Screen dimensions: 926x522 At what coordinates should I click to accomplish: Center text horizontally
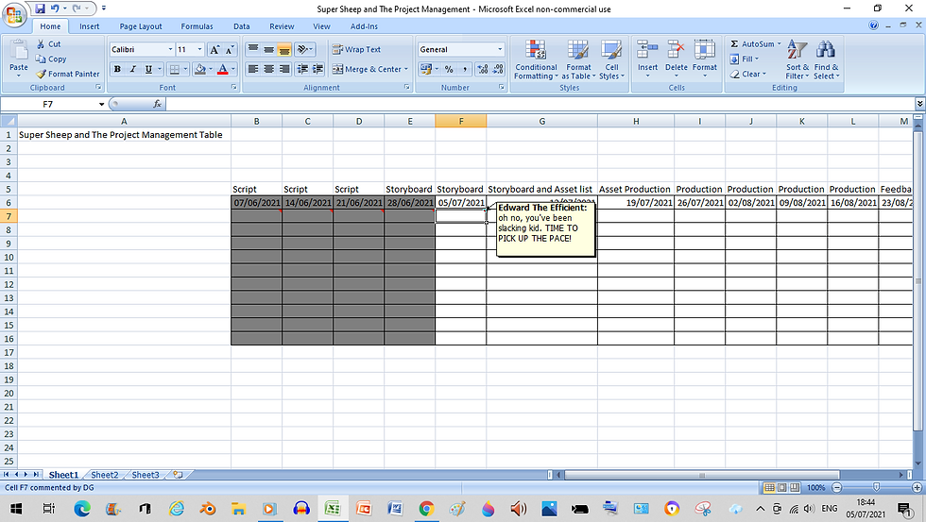coord(268,69)
